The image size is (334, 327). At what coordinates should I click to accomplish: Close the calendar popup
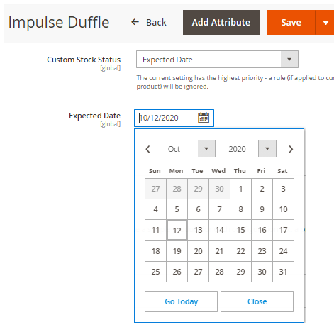coord(257,301)
